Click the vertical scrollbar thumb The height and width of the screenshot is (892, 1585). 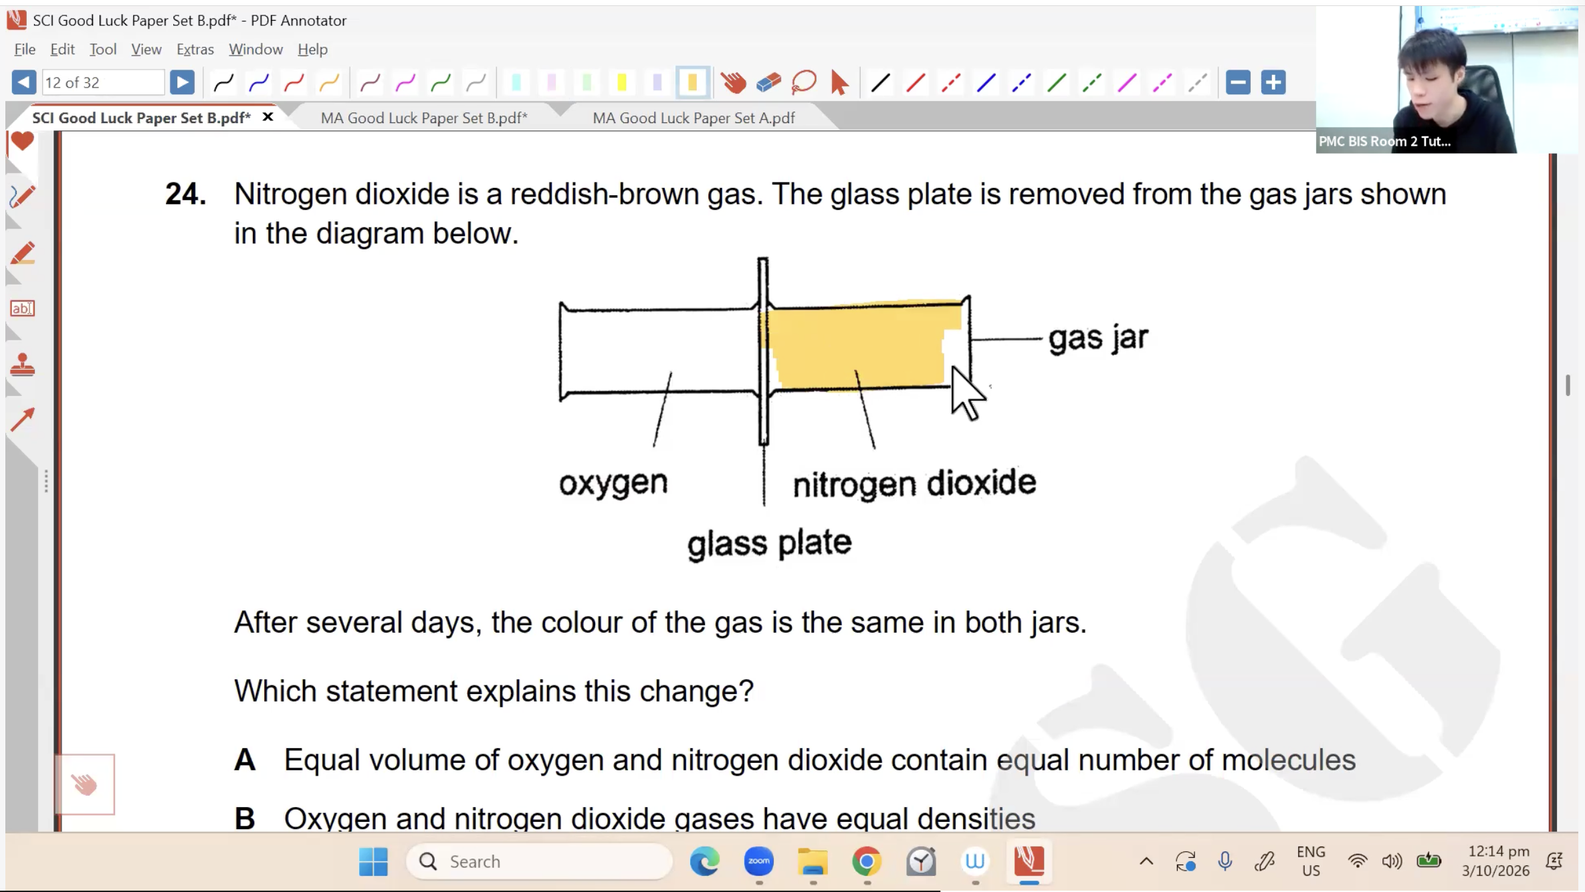point(1568,385)
